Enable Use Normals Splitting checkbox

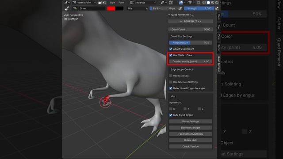point(171,82)
